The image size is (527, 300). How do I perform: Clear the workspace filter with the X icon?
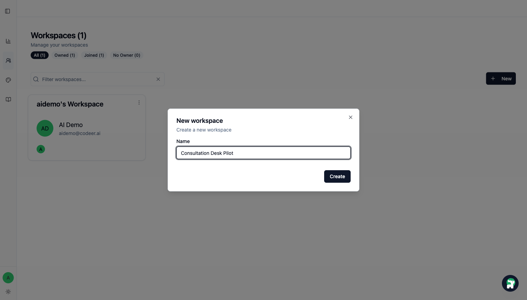[x=158, y=79]
